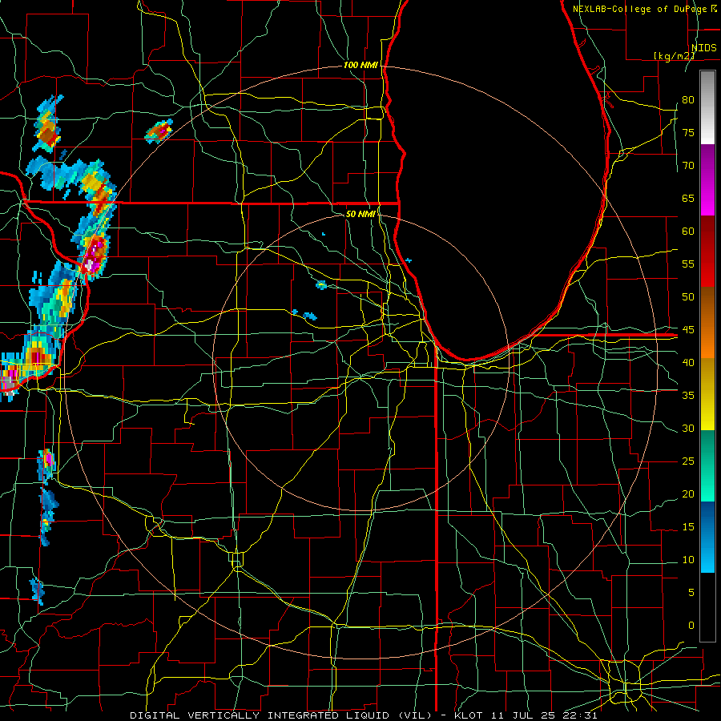Click the 0 value on the color scale
The width and height of the screenshot is (721, 721).
pos(691,626)
